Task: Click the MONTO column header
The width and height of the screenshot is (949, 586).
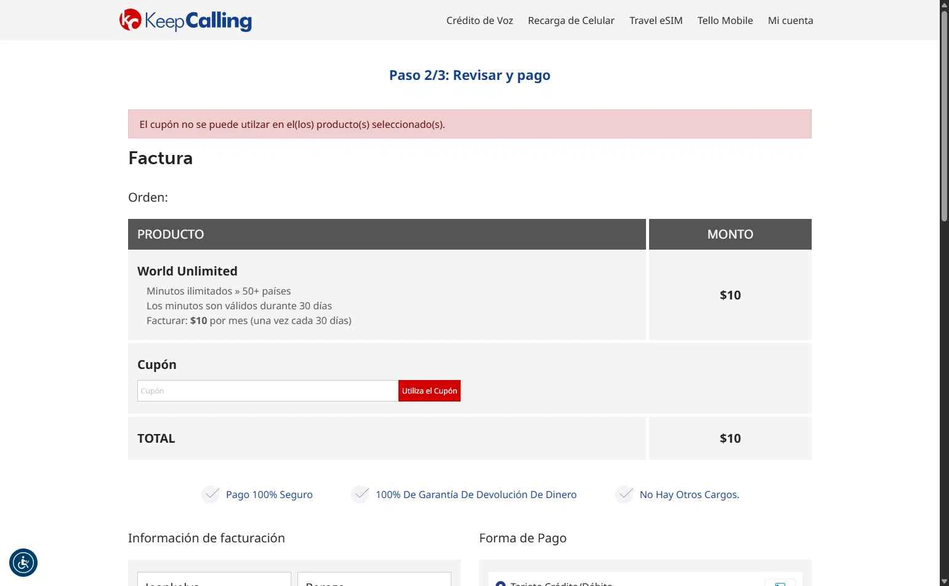Action: point(730,234)
